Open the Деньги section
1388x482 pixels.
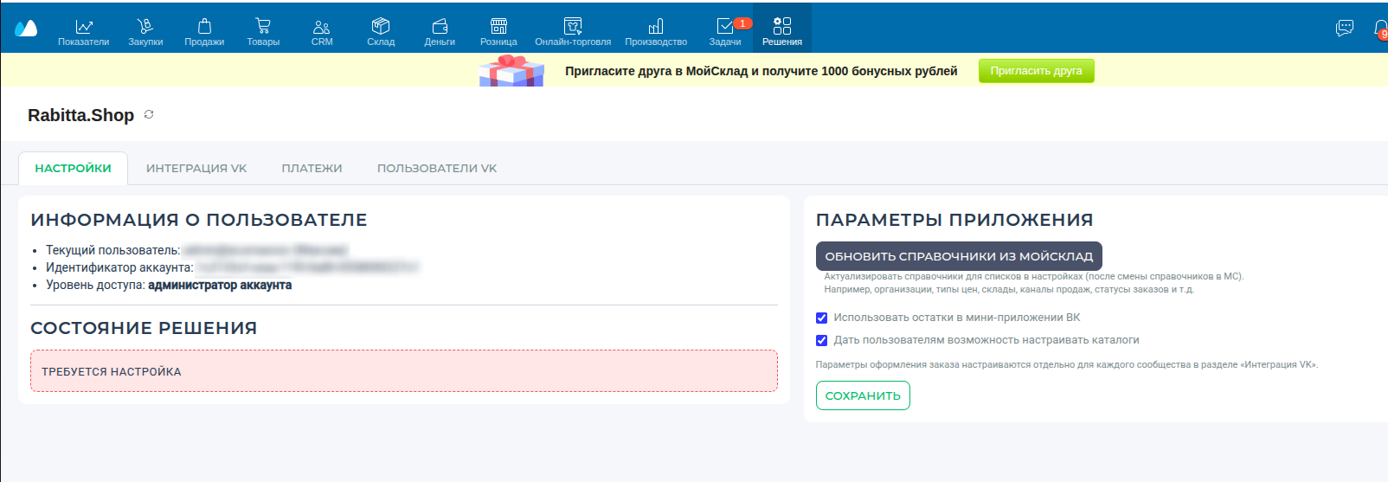440,32
